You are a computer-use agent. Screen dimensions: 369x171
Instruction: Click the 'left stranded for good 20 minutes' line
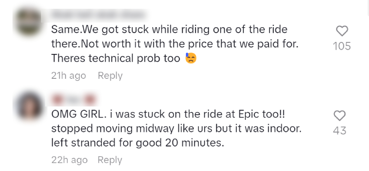[137, 143]
